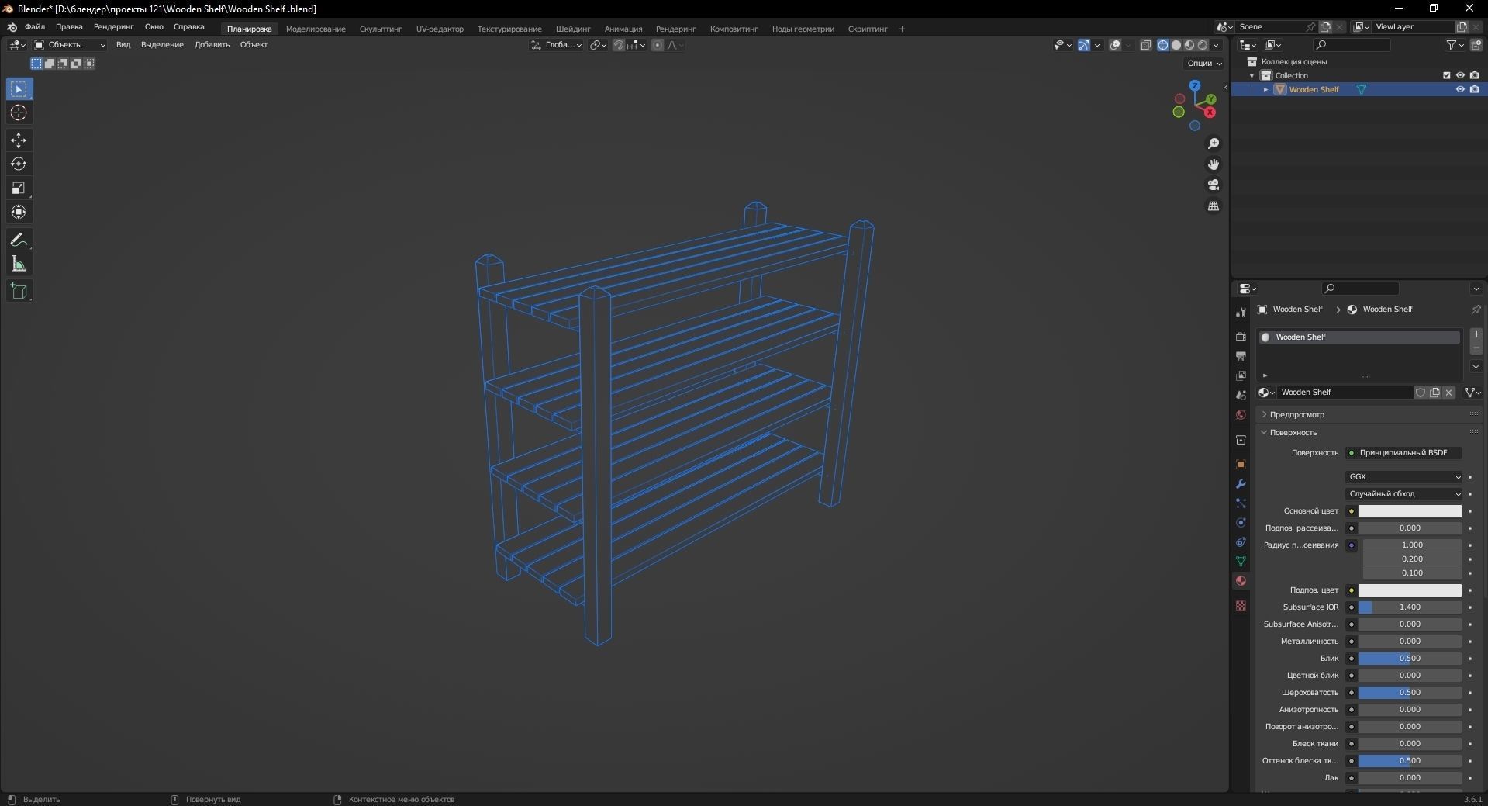Viewport: 1488px width, 806px height.
Task: Activate the Rotate tool
Action: pos(19,164)
